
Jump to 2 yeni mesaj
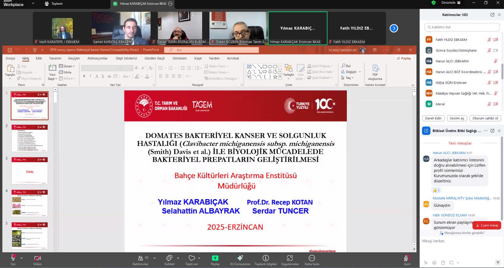487,225
